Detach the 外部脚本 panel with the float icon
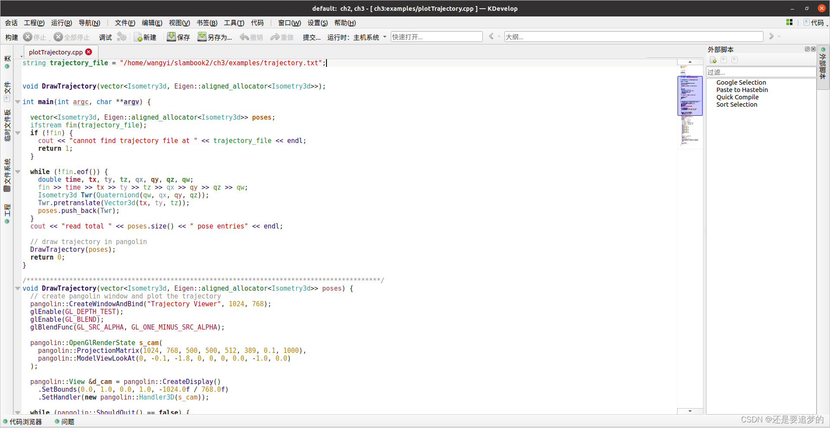Screen dimensions: 830x428 (x=807, y=49)
